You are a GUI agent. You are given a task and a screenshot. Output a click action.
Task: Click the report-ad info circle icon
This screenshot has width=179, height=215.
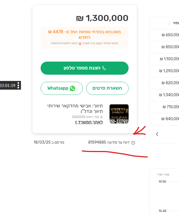click(133, 143)
